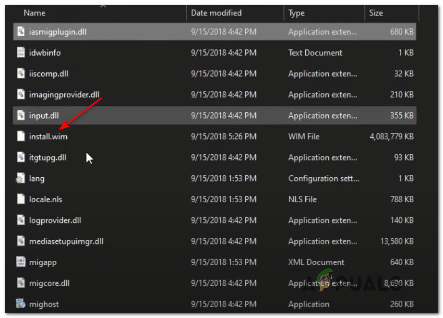Click date modified cell in locale.nls row
This screenshot has height=318, width=443.
point(224,199)
